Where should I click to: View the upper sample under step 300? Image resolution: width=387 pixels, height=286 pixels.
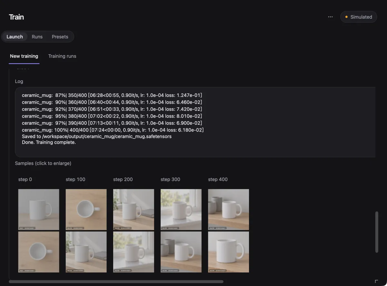click(x=181, y=209)
